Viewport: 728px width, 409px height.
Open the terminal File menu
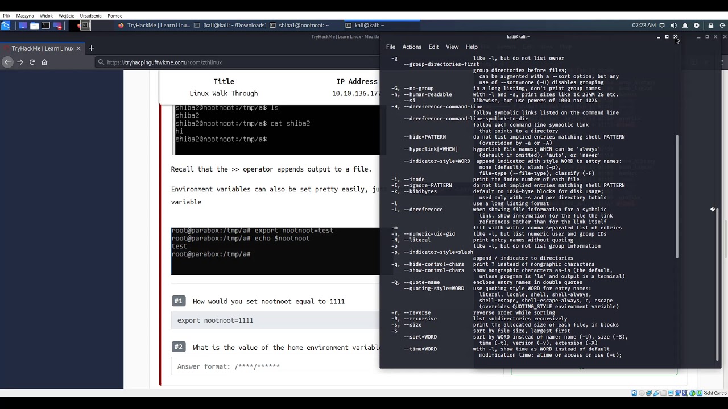(391, 47)
